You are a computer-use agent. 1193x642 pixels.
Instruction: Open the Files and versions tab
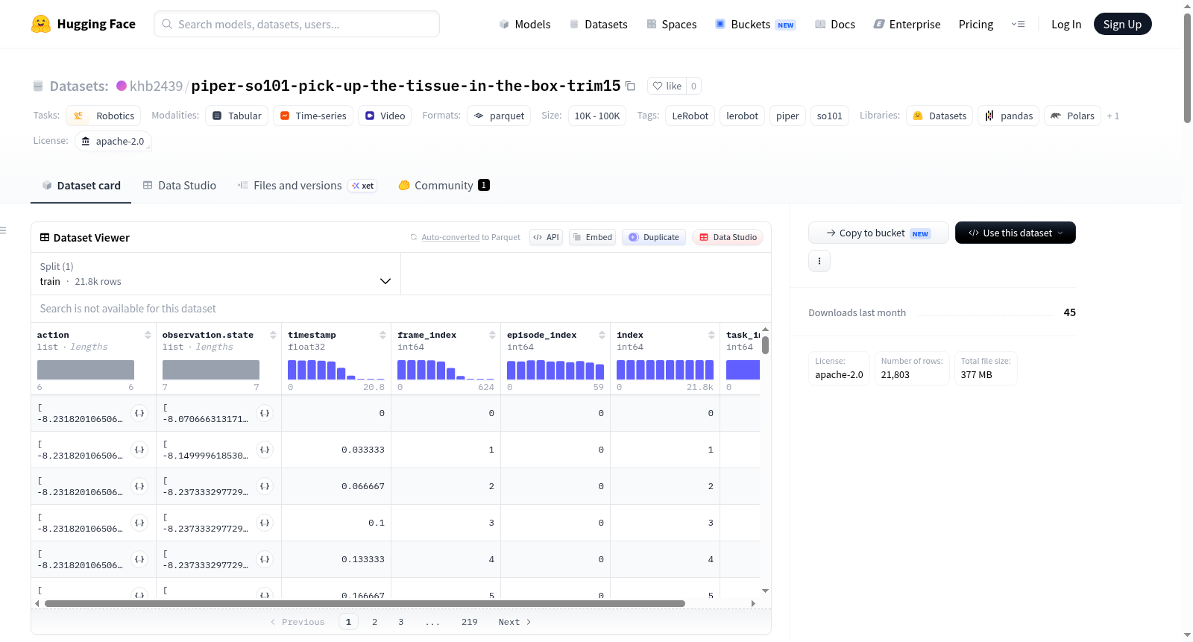pos(307,186)
